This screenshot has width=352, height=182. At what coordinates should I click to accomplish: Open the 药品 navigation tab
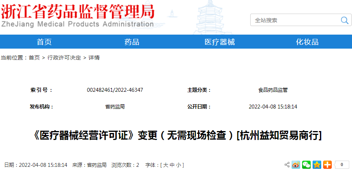(x=132, y=42)
